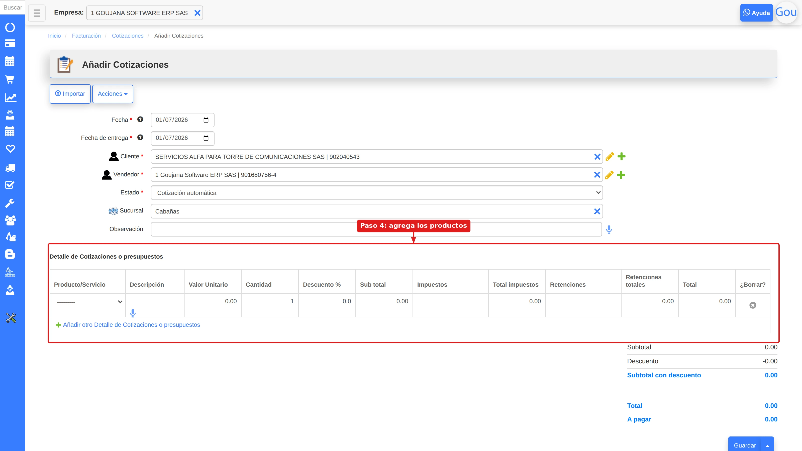
Task: Click the delivery truck sidebar icon
Action: [10, 168]
